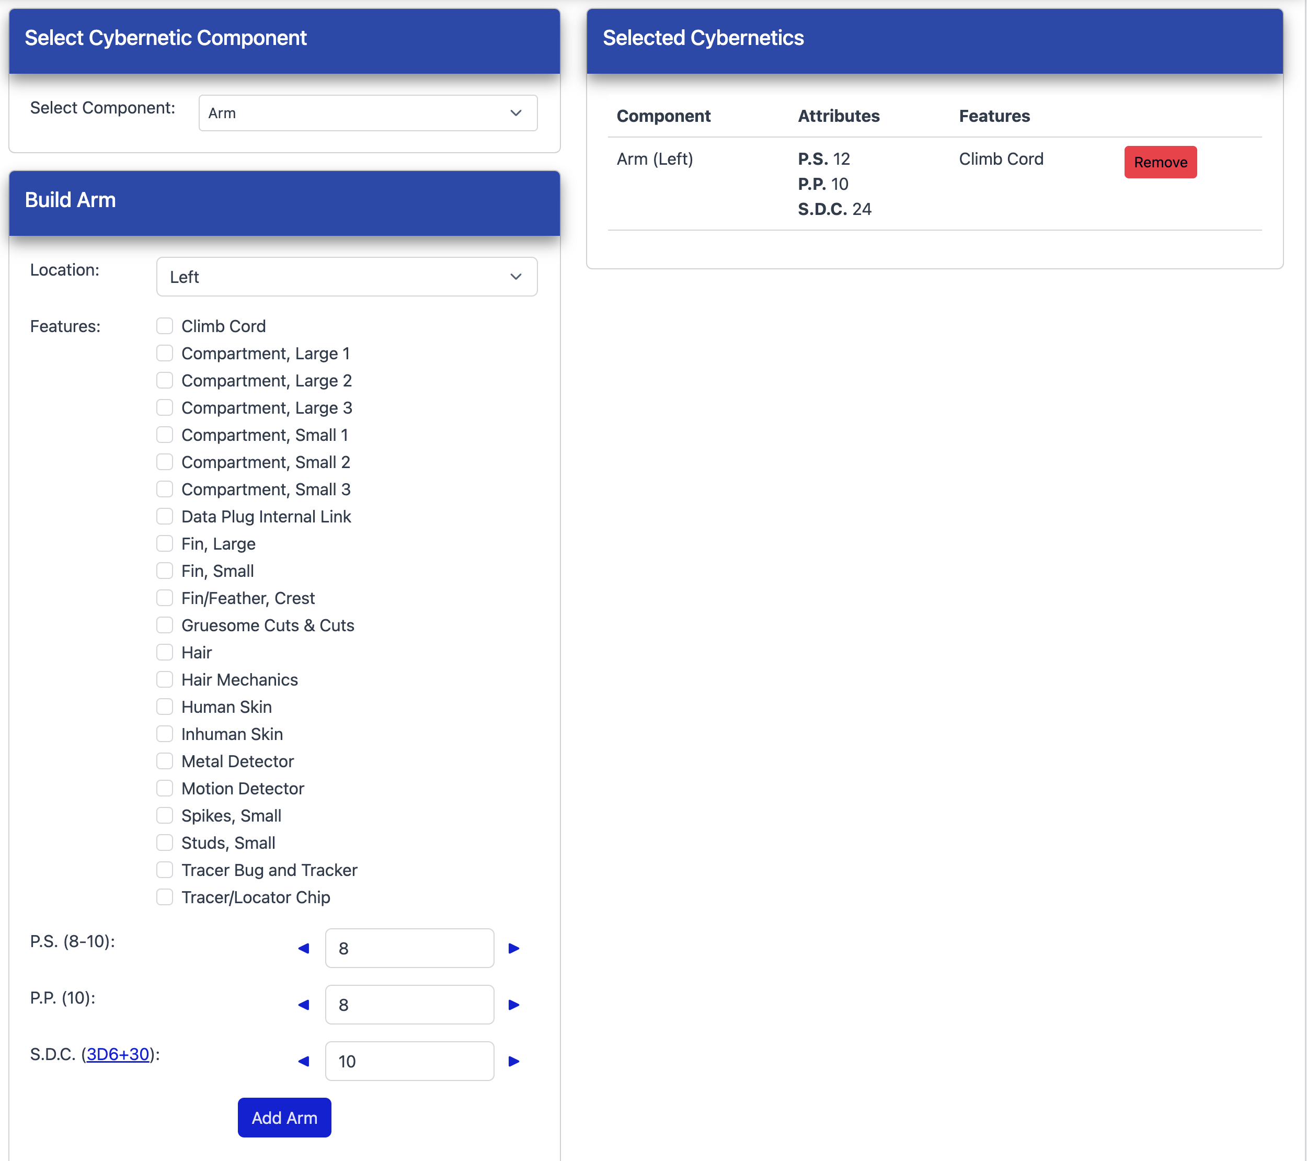This screenshot has height=1161, width=1307.
Task: Click the 3D6+30 dice roll link
Action: (118, 1054)
